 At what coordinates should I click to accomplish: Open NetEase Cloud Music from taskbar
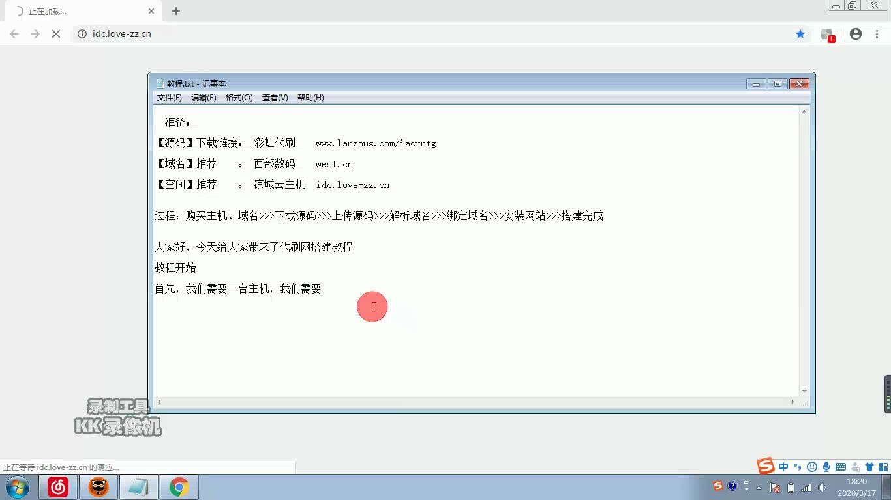(59, 487)
